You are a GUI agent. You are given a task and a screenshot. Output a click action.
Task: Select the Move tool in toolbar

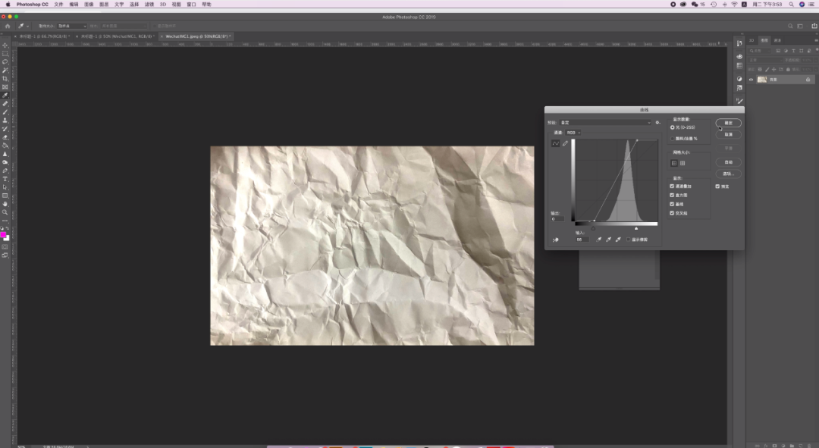pos(5,45)
